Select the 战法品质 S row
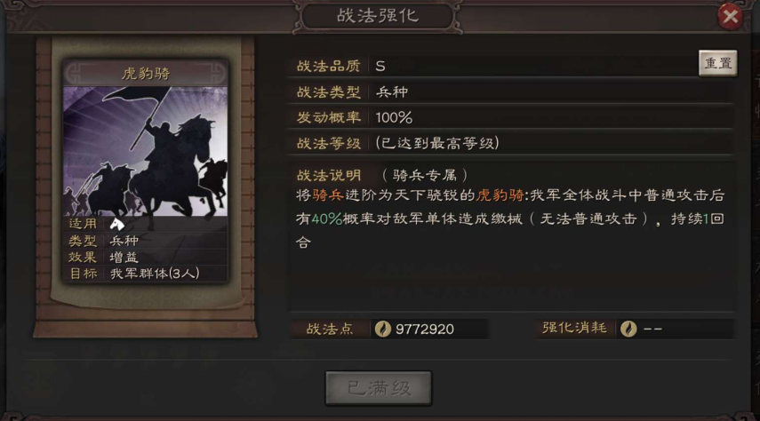Screen dimensions: 760x421 point(493,66)
